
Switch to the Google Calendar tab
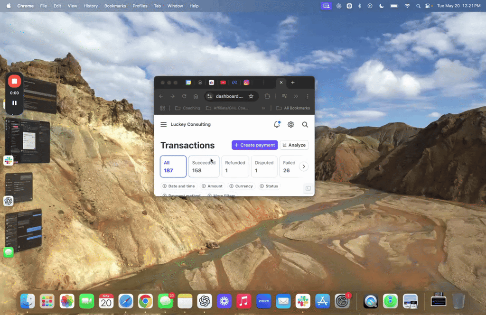[188, 83]
